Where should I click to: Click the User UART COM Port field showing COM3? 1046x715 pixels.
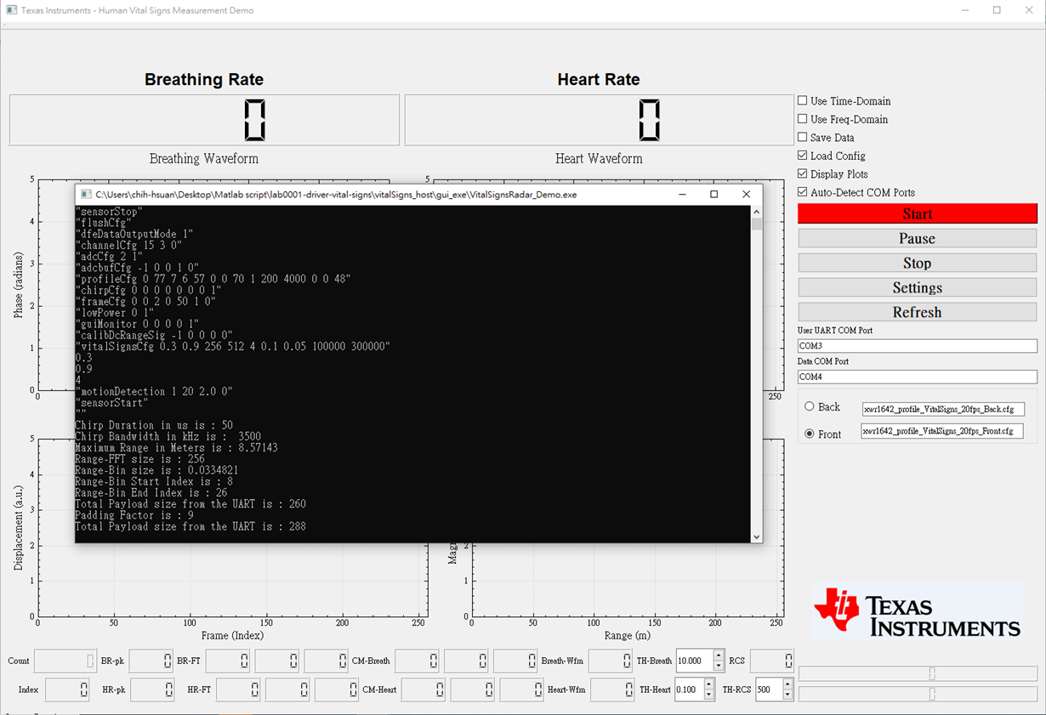918,346
